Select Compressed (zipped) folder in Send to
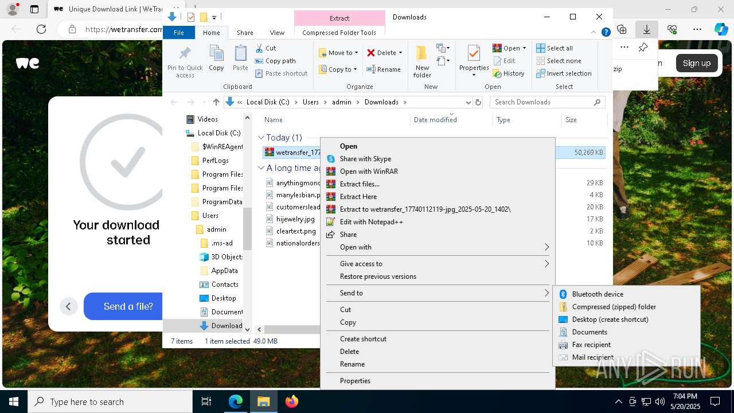Screen dimensions: 734x413 627,307
